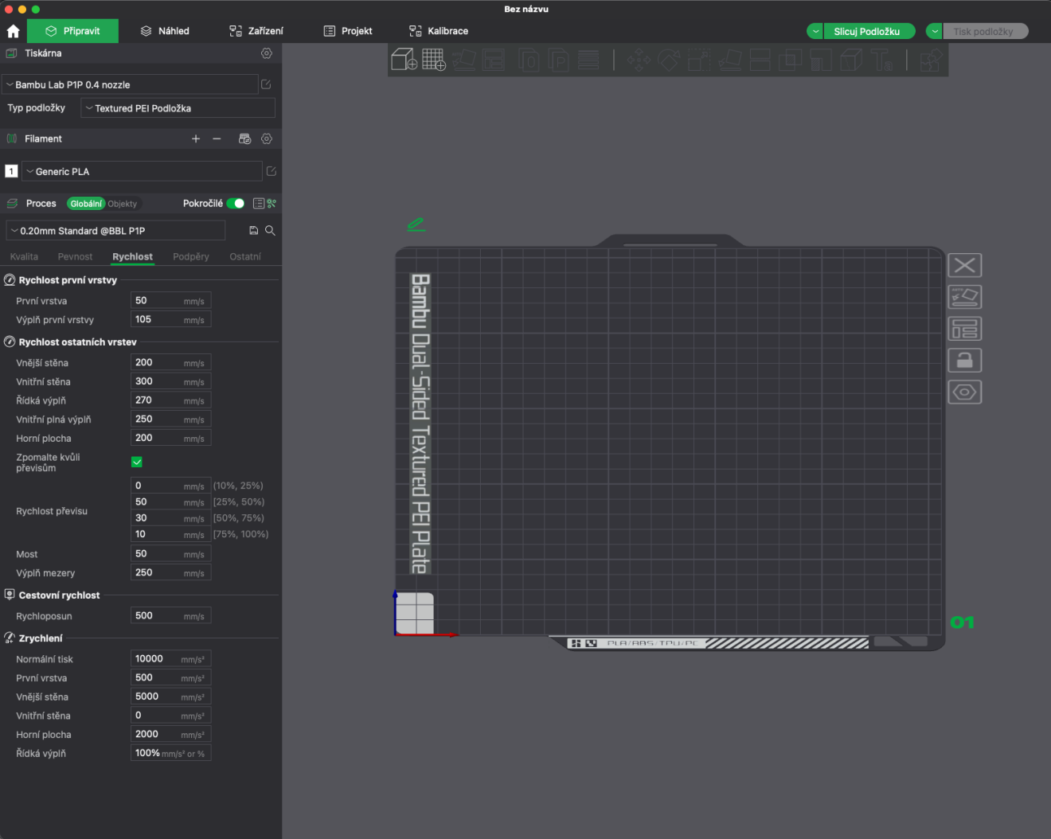Click the Řídká výplň speed field 270
This screenshot has height=839, width=1051.
click(170, 400)
